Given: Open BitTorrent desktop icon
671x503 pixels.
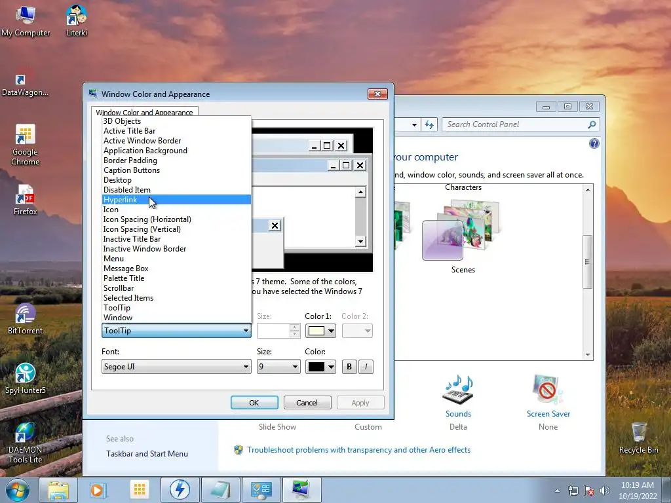Looking at the screenshot, I should click(26, 319).
